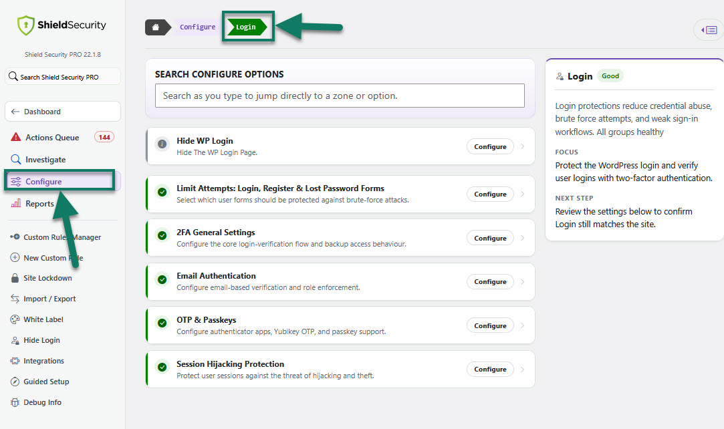Viewport: 724px width, 429px height.
Task: Open White Label link
Action: tap(43, 319)
